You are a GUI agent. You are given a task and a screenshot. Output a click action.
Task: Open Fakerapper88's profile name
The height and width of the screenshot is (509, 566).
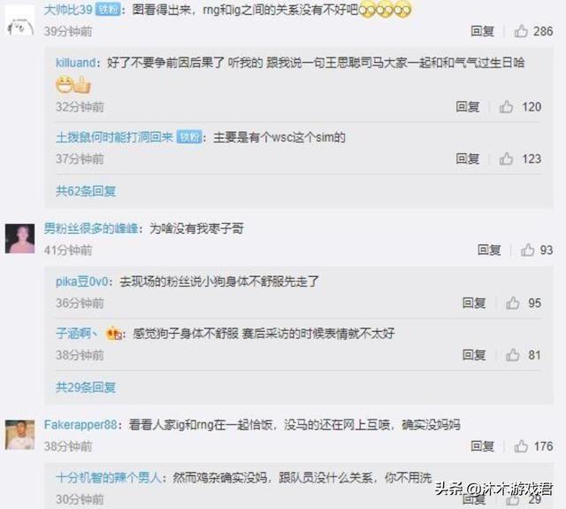(80, 425)
